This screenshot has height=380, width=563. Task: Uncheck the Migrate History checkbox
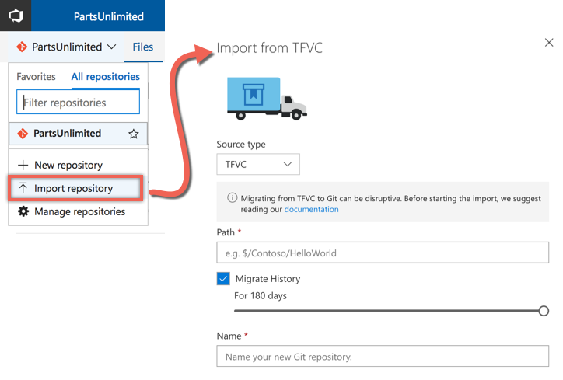(x=223, y=278)
